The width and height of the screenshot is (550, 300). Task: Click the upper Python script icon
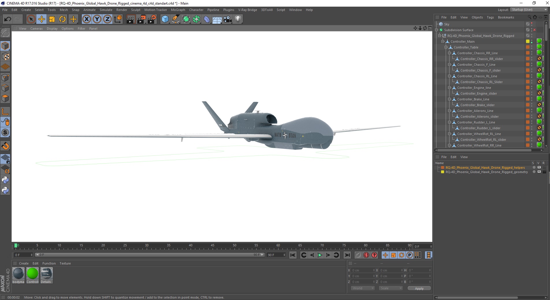pyautogui.click(x=5, y=180)
